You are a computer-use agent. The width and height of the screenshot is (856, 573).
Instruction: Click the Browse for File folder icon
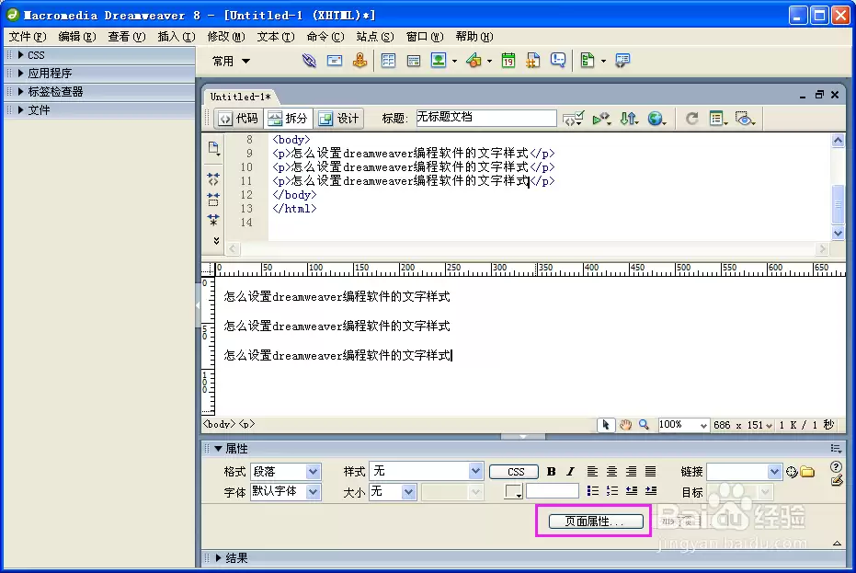pos(807,472)
